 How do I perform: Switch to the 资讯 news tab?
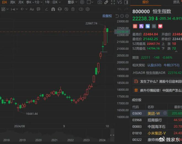point(176,2)
